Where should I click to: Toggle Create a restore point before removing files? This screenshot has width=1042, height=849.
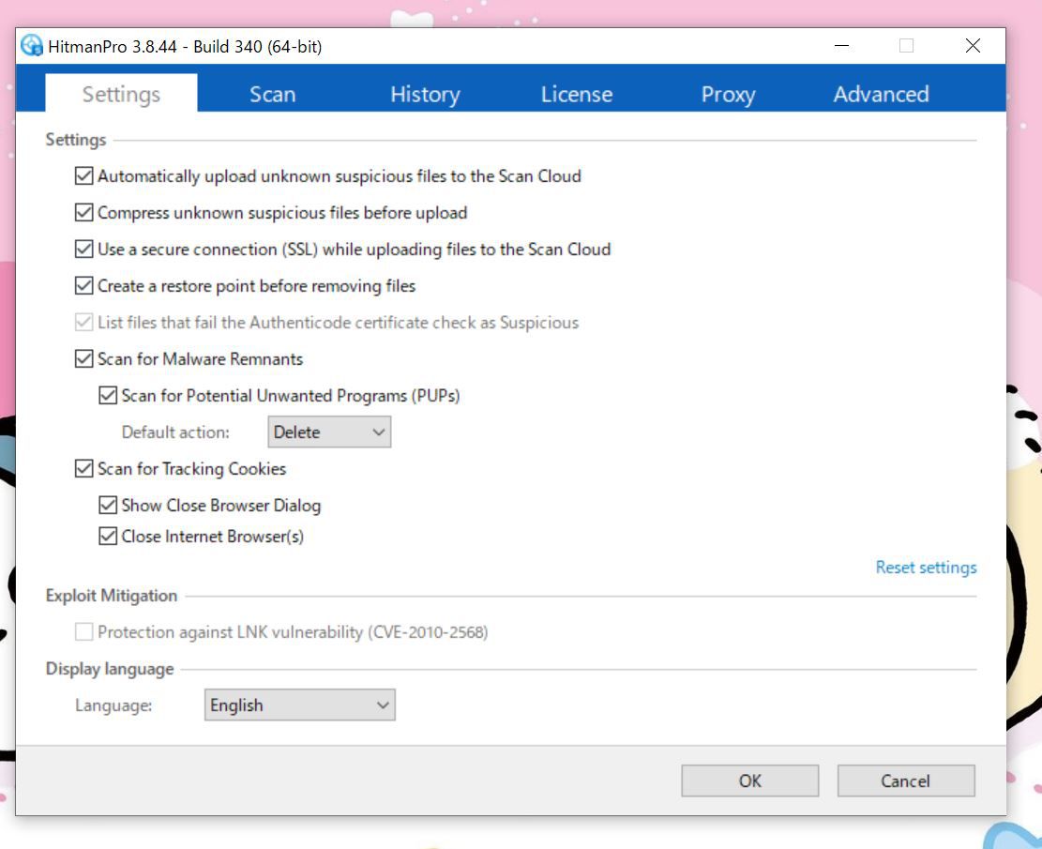click(x=83, y=286)
